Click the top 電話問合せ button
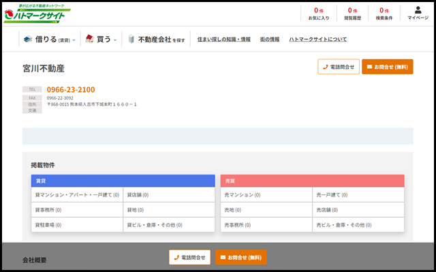Image resolution: width=436 pixels, height=272 pixels. [x=339, y=67]
